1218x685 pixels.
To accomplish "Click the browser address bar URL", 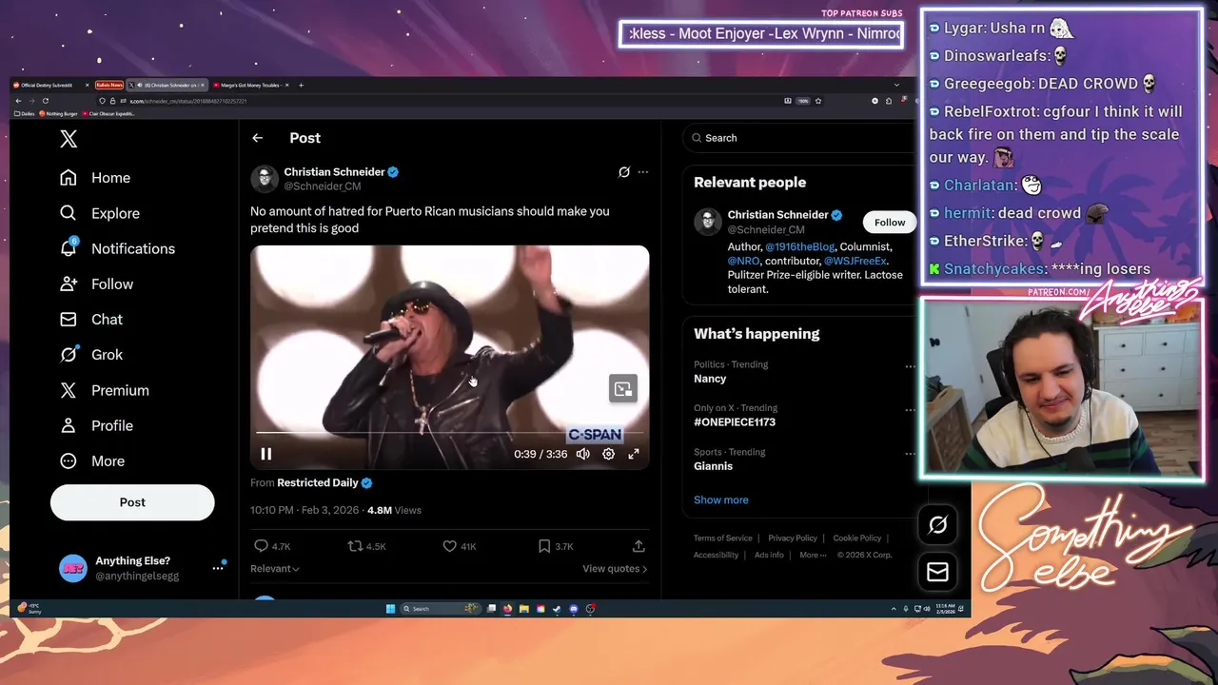I will pyautogui.click(x=188, y=101).
